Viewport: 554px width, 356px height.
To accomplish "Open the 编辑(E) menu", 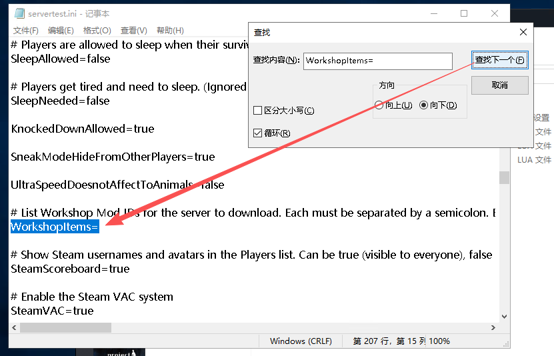I will tap(61, 31).
